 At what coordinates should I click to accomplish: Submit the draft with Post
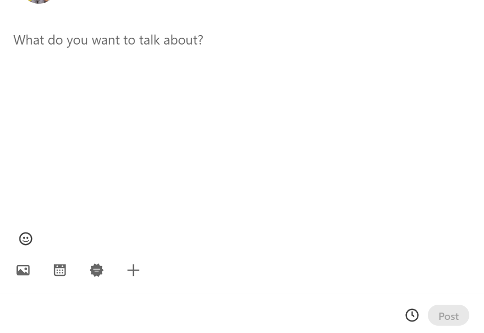(x=448, y=316)
